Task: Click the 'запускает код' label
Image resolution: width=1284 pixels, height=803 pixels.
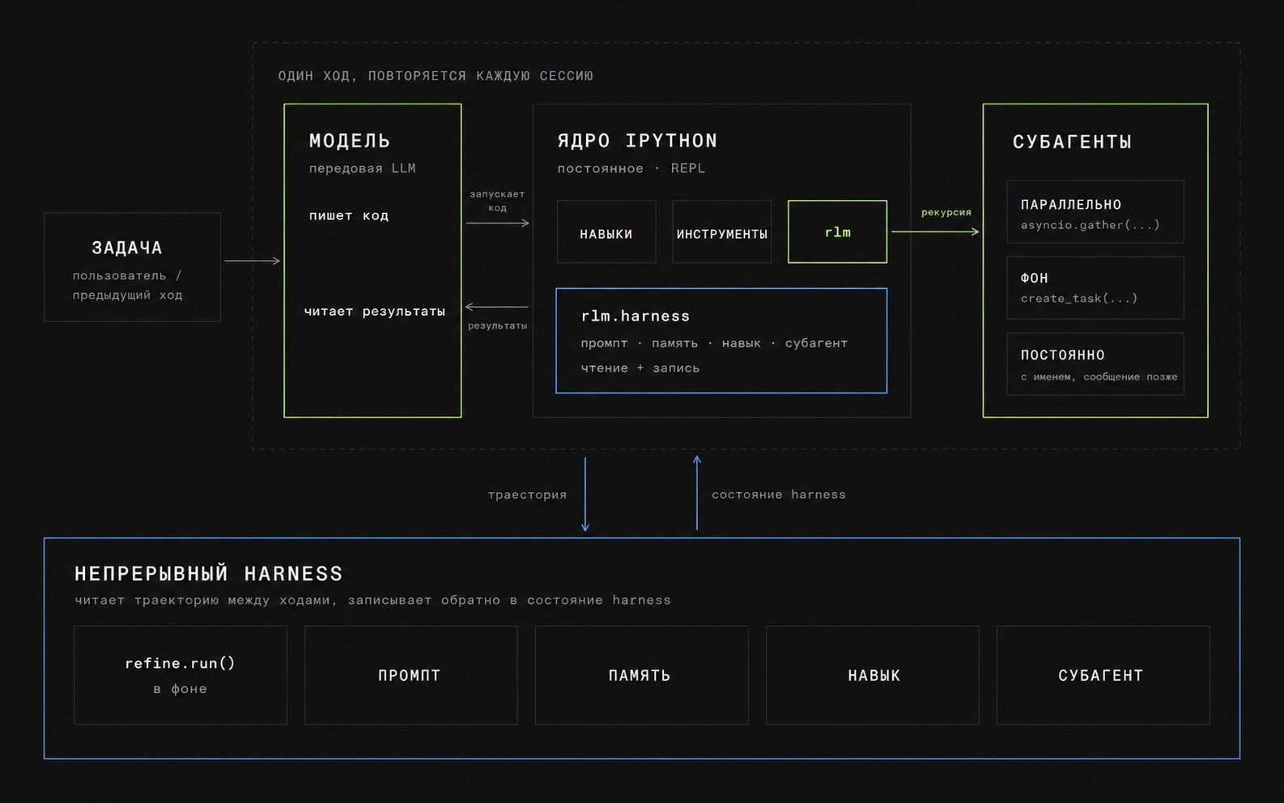Action: (x=497, y=201)
